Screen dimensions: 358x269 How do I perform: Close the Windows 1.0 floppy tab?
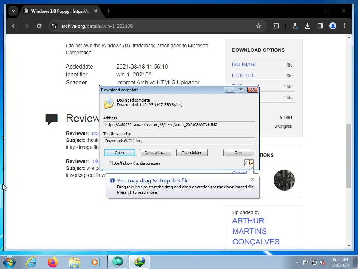96,11
